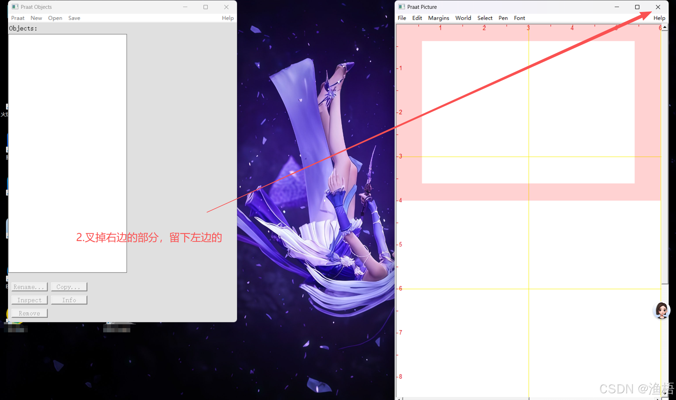The image size is (676, 400).
Task: Click the Praat Picture vertical scrollbar thumb
Action: [x=665, y=157]
